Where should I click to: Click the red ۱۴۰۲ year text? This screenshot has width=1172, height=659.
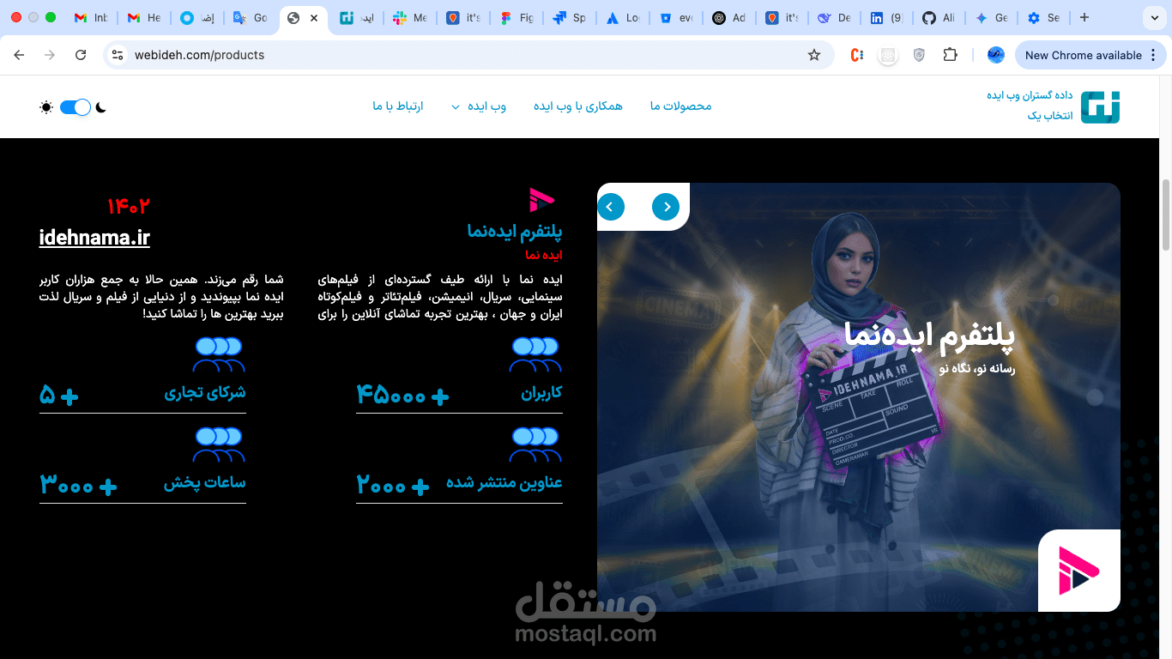[129, 207]
